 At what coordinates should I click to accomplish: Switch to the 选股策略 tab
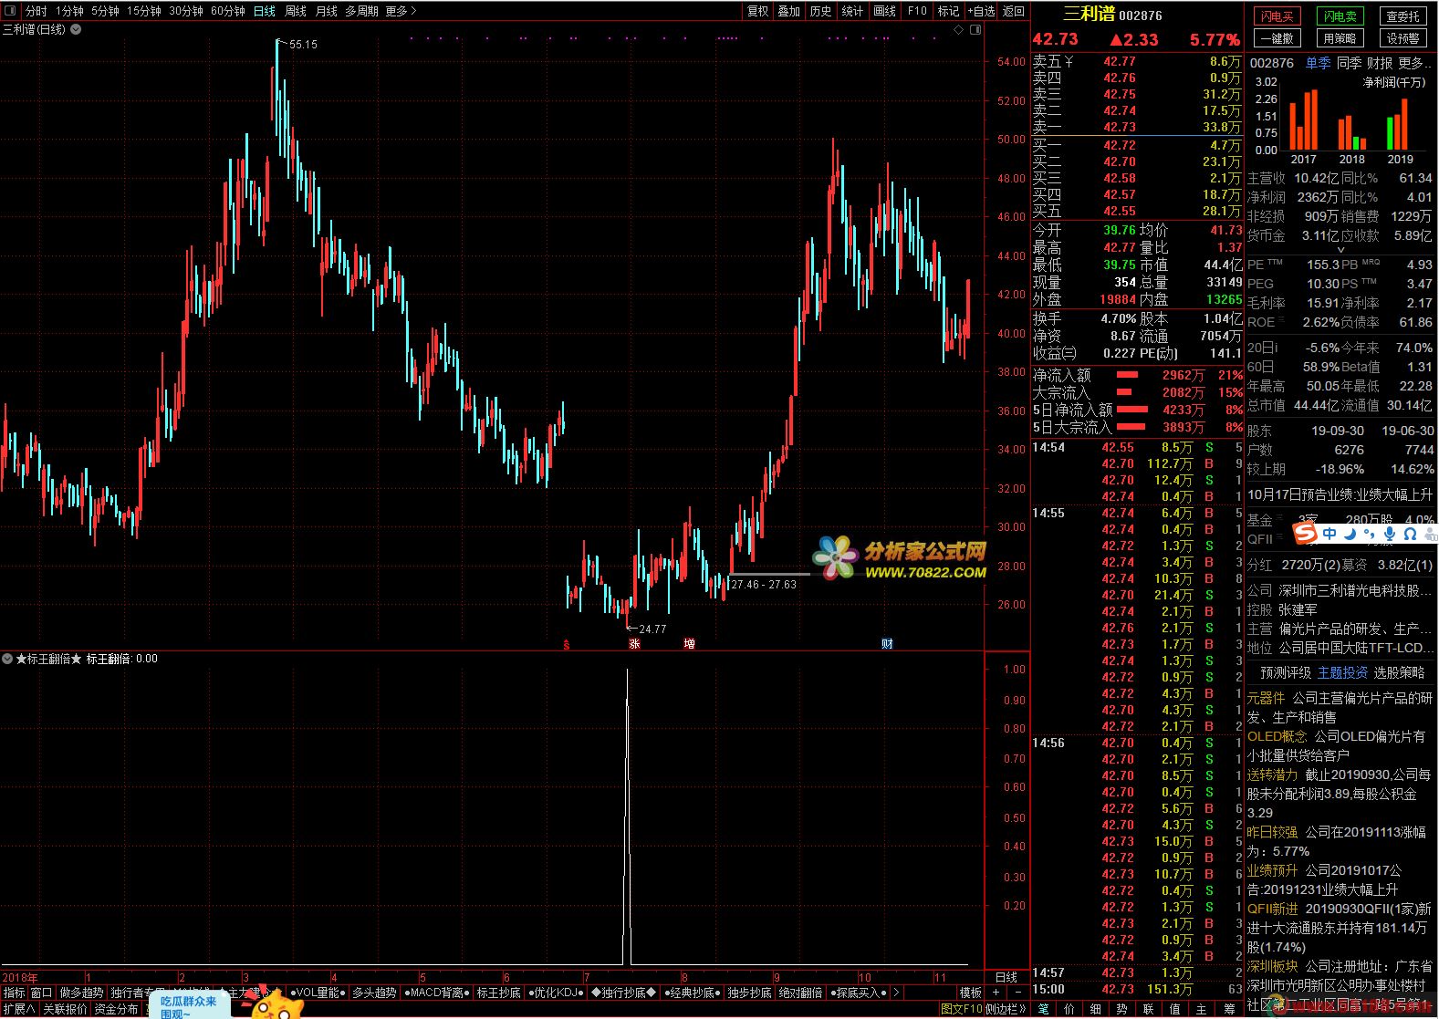pyautogui.click(x=1399, y=672)
